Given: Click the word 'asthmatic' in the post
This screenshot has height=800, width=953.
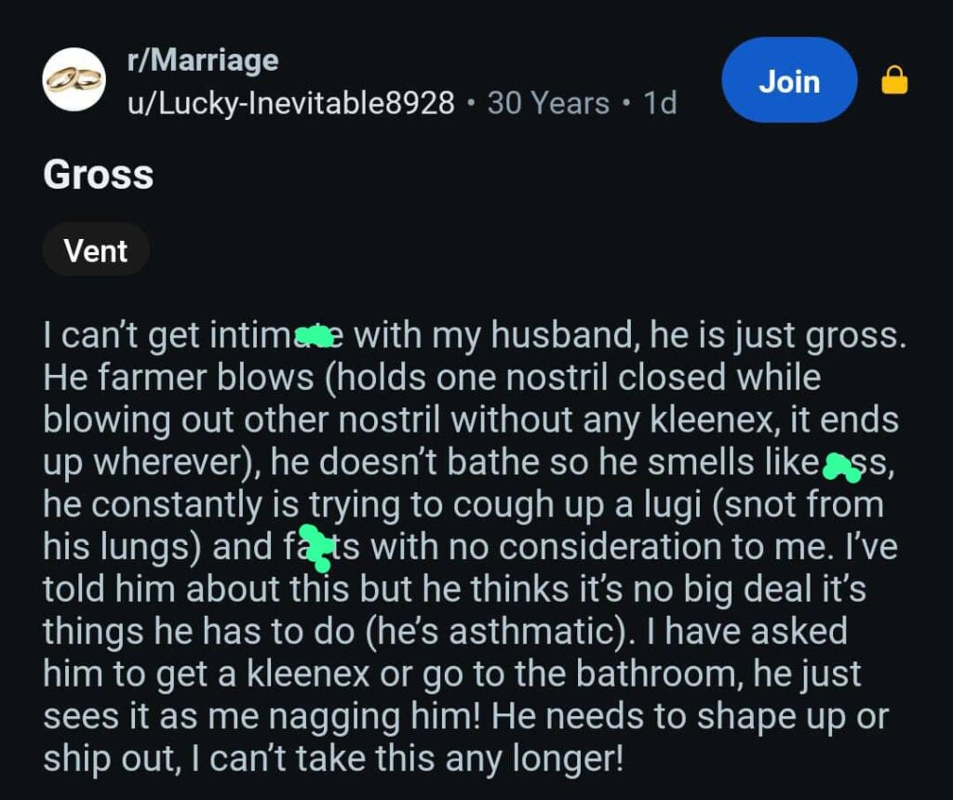Looking at the screenshot, I should (x=531, y=631).
